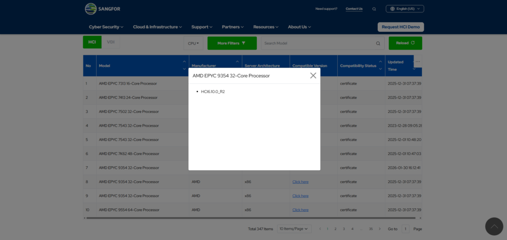Click the scroll-to-top arrow button

494,227
